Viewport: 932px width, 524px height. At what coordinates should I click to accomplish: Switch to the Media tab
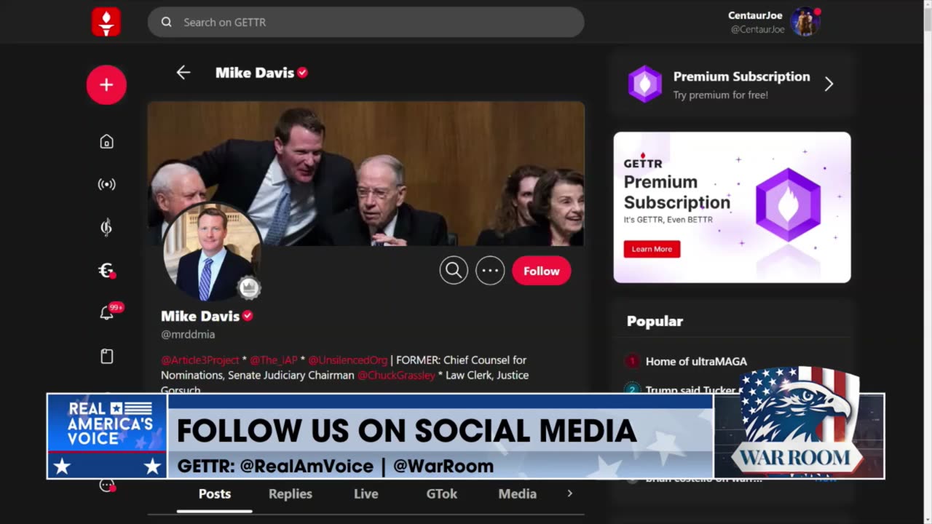pos(518,494)
